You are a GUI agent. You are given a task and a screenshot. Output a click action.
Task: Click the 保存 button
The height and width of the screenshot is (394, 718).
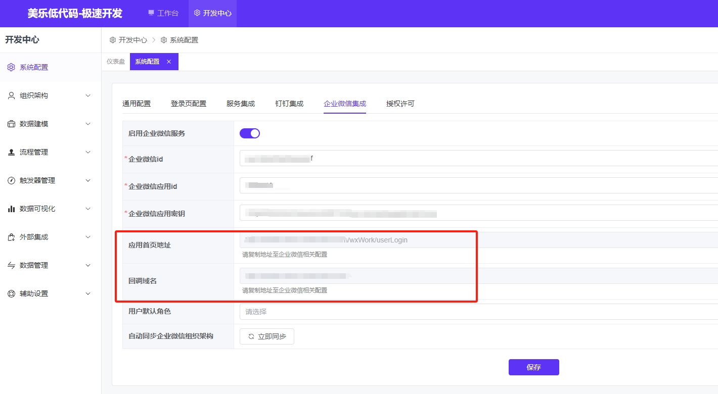click(x=533, y=367)
